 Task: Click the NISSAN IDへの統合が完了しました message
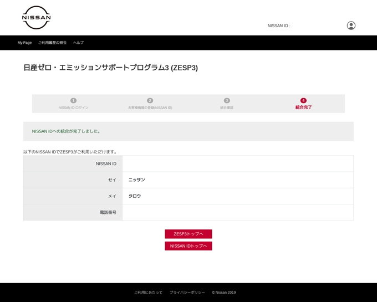click(x=67, y=131)
